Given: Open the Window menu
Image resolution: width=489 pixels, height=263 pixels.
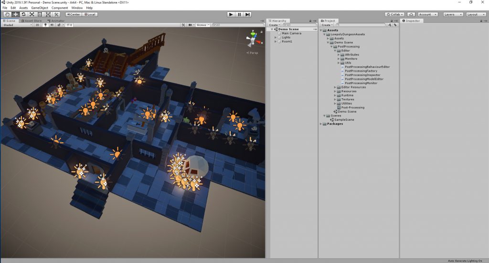Looking at the screenshot, I should click(77, 8).
